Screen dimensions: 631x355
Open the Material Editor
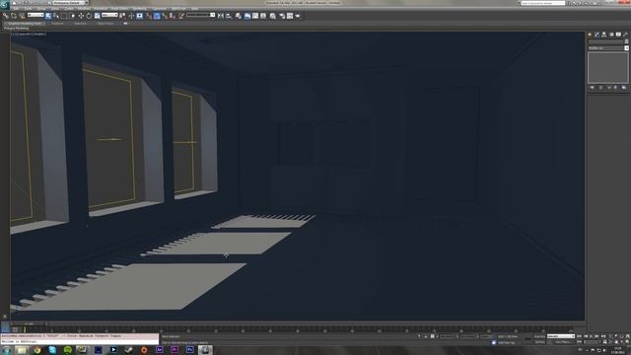pos(273,16)
